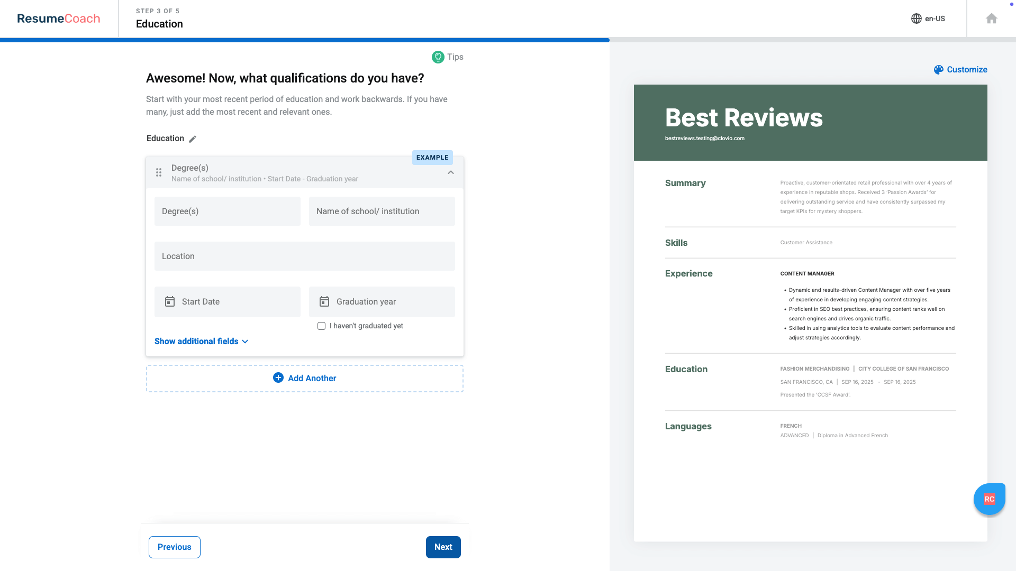Viewport: 1016px width, 571px height.
Task: Expand 'Show additional fields'
Action: (201, 341)
